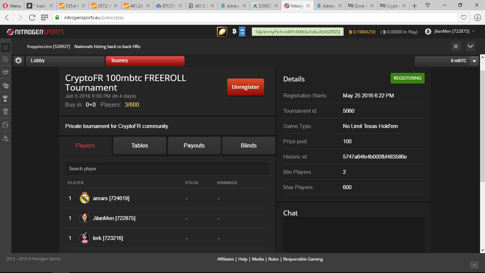Focus the Search player field
The image size is (485, 273).
coord(167,169)
